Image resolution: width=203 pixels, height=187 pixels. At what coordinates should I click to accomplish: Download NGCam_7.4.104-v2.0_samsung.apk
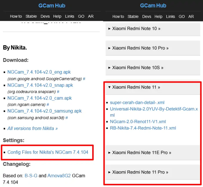coord(45,111)
